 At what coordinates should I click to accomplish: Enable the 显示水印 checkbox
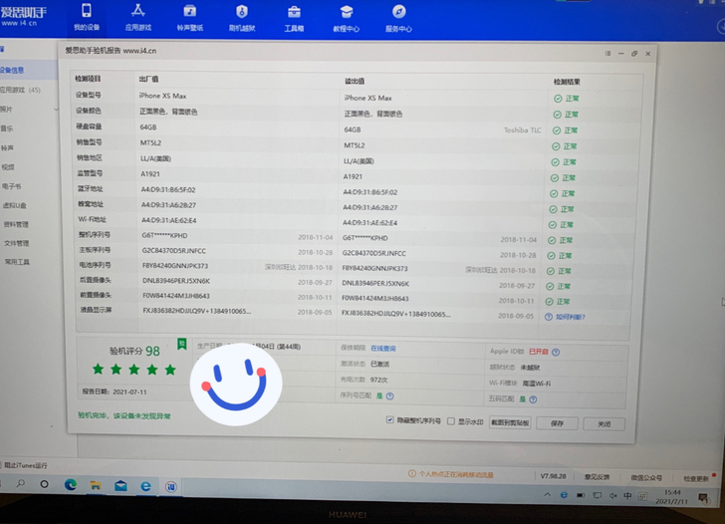tap(451, 421)
